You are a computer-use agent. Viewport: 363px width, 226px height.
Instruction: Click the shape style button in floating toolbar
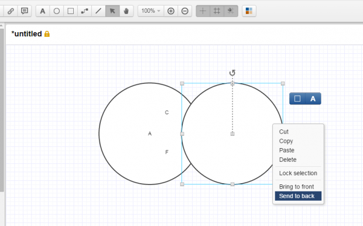(297, 98)
